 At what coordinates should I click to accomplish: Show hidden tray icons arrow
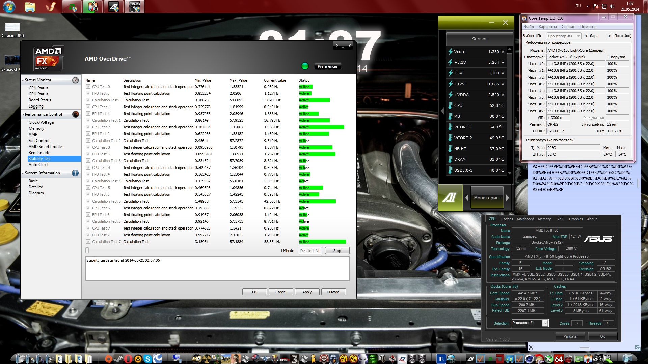(588, 6)
